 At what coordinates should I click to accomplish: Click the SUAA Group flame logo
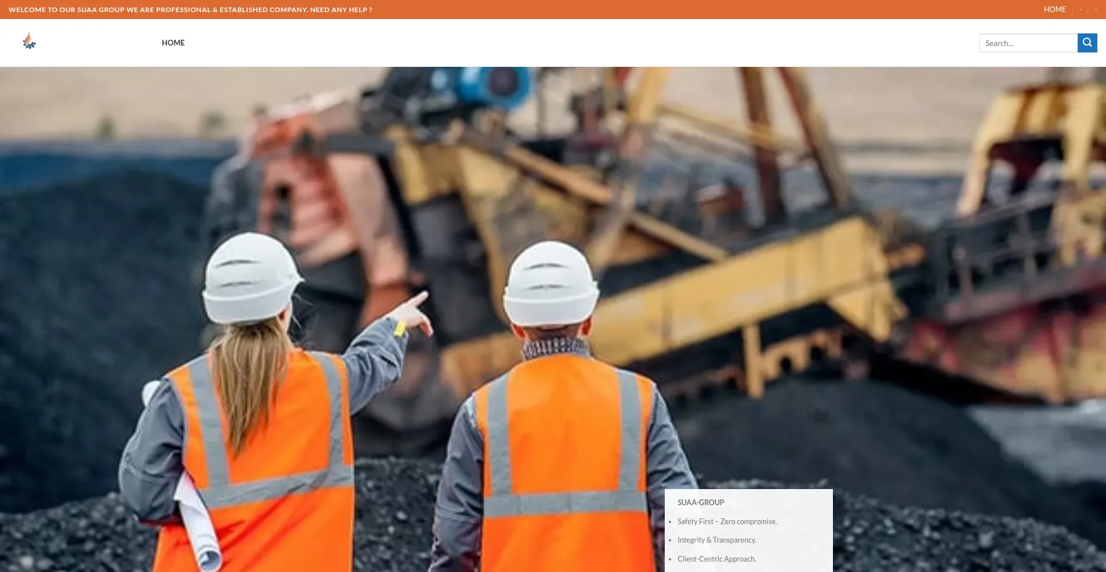pyautogui.click(x=29, y=41)
